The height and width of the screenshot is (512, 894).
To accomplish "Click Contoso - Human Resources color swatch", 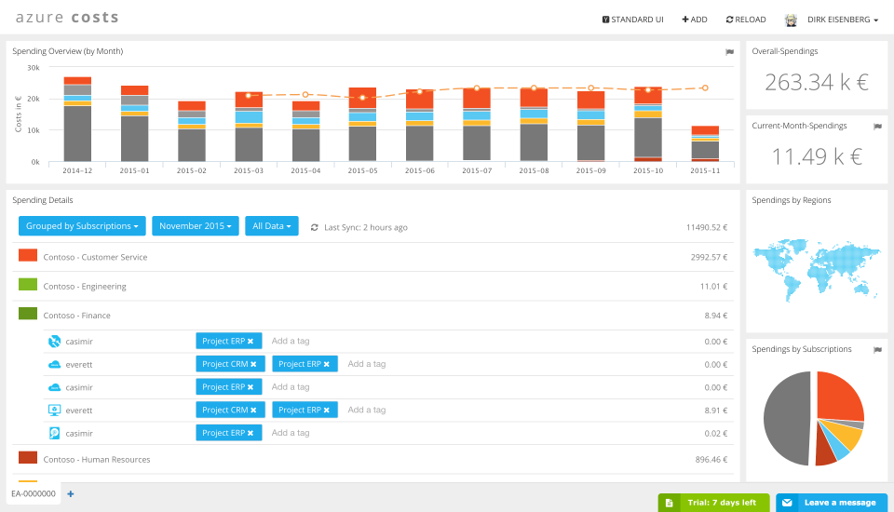I will [28, 457].
